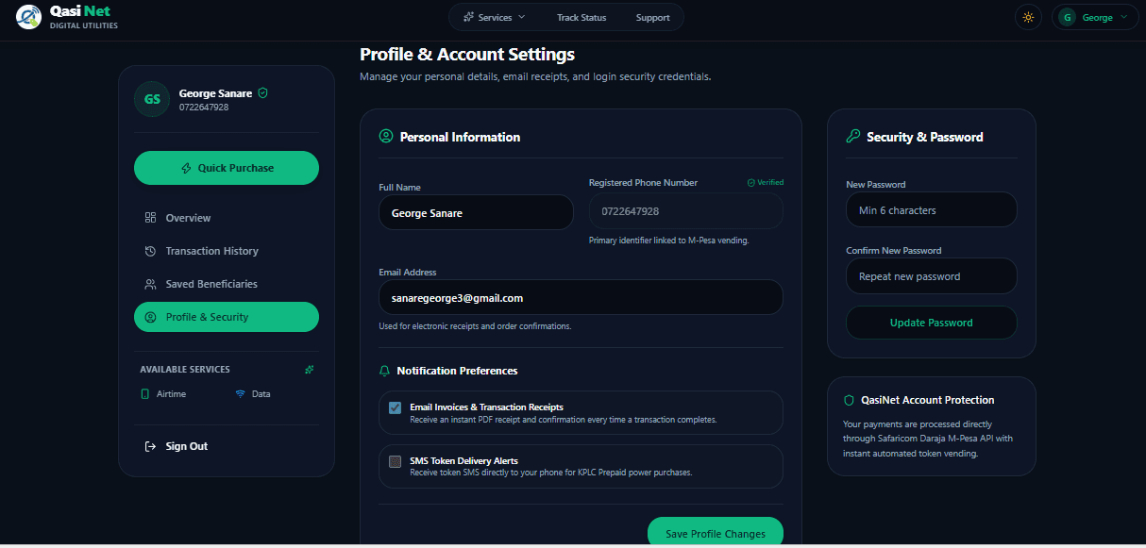Disable Email Invoices & Transaction Receipts checkbox
Image resolution: width=1146 pixels, height=548 pixels.
point(395,408)
